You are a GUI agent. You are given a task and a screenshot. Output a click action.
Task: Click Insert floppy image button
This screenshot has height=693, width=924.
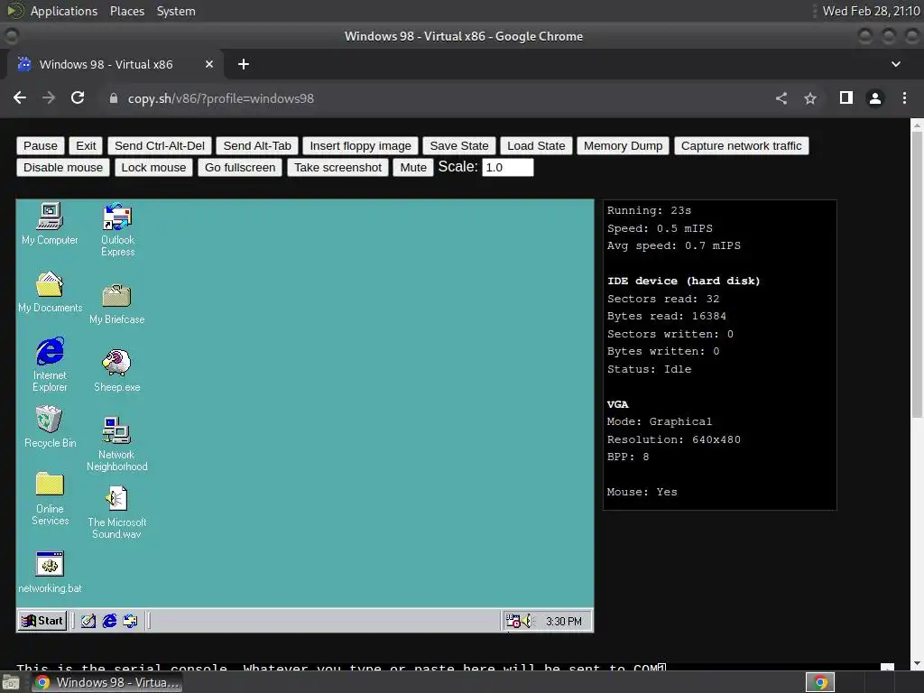pos(361,145)
